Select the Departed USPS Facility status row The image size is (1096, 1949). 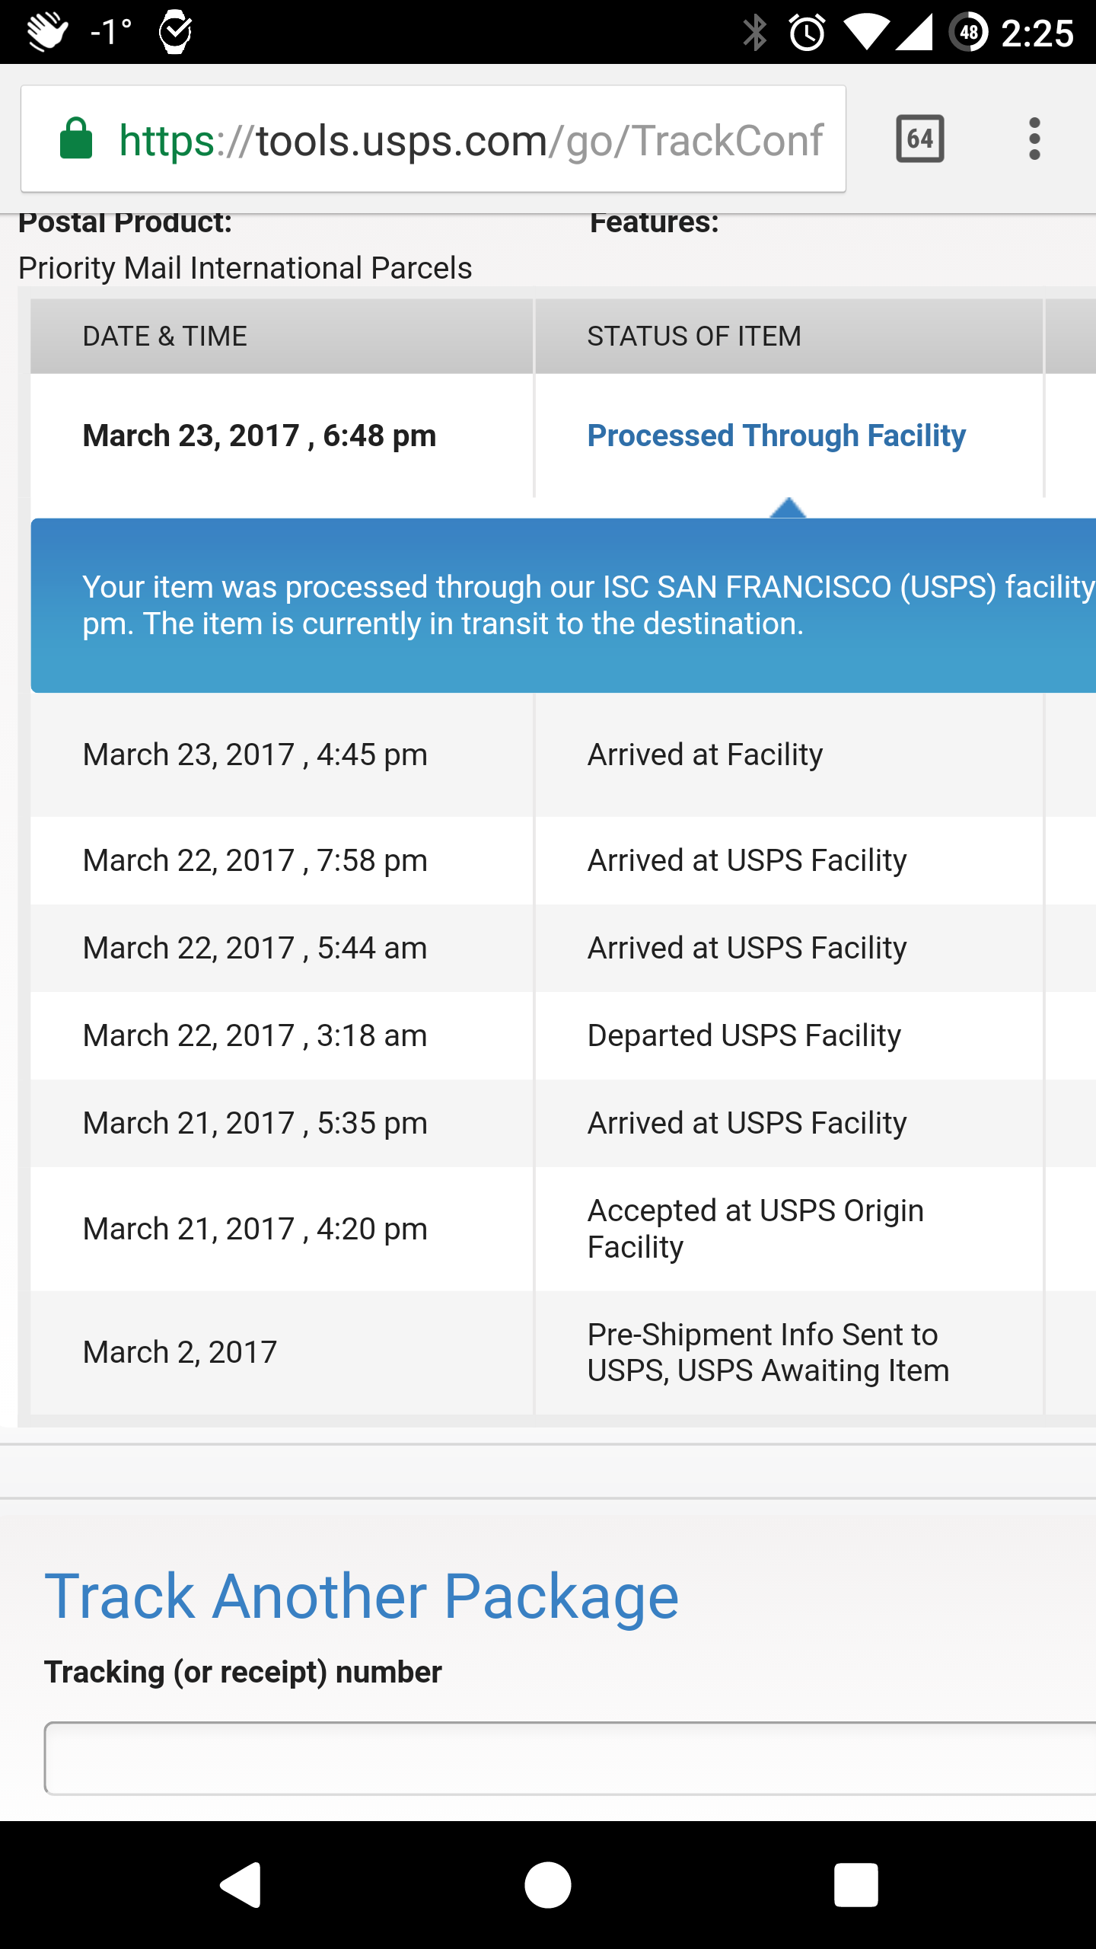(563, 1035)
